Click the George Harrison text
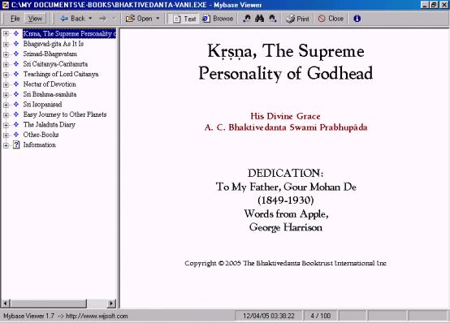The height and width of the screenshot is (323, 450). pos(286,228)
